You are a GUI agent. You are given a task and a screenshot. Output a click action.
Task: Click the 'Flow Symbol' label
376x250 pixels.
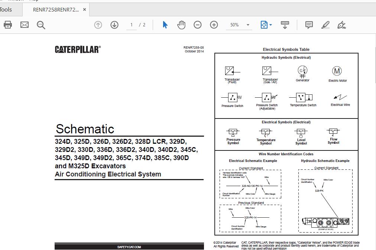(333, 141)
